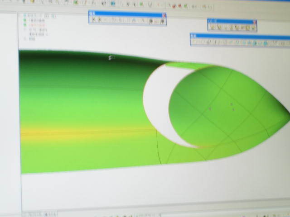Click the second icon in the top-center floating toolbar
290x217 pixels.
[x=99, y=20]
